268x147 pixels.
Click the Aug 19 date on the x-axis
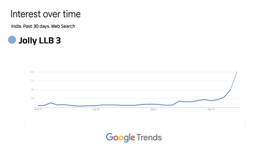tap(38, 109)
